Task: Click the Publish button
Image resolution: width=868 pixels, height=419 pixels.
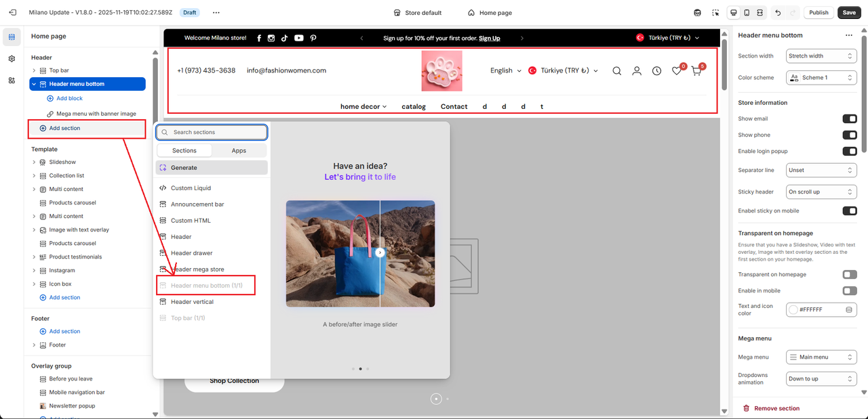Action: (x=818, y=12)
